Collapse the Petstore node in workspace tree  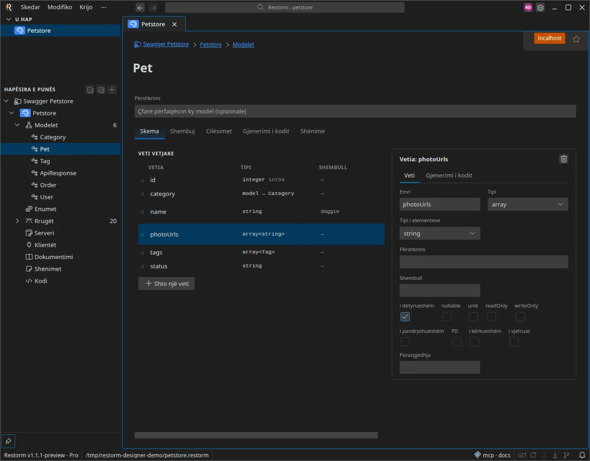coord(12,113)
